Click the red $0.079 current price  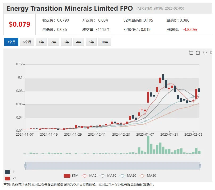click(x=19, y=24)
